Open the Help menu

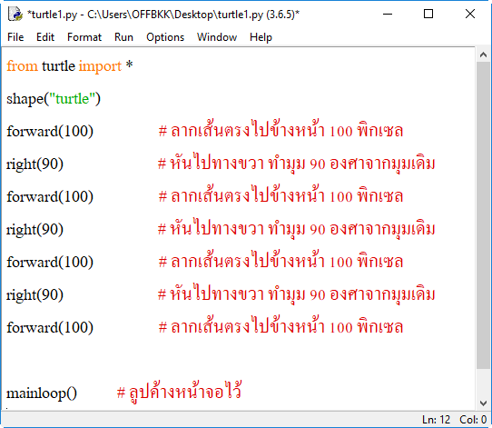(x=261, y=37)
